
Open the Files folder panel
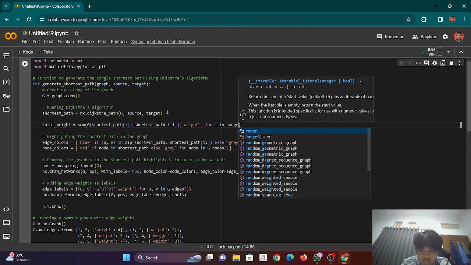pos(6,109)
